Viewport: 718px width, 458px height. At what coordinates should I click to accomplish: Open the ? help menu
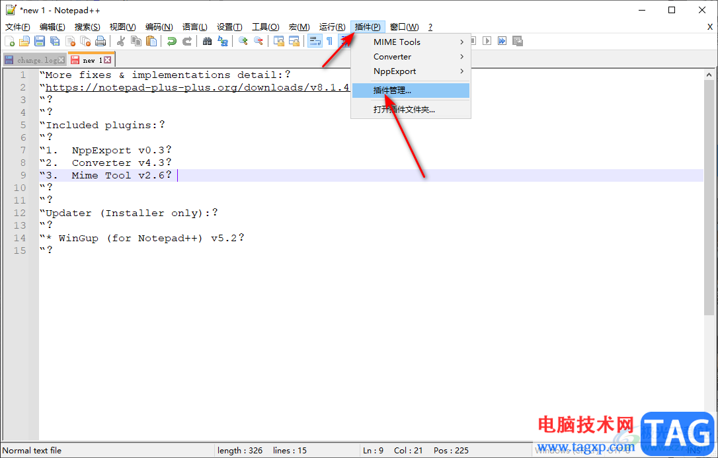pyautogui.click(x=430, y=27)
